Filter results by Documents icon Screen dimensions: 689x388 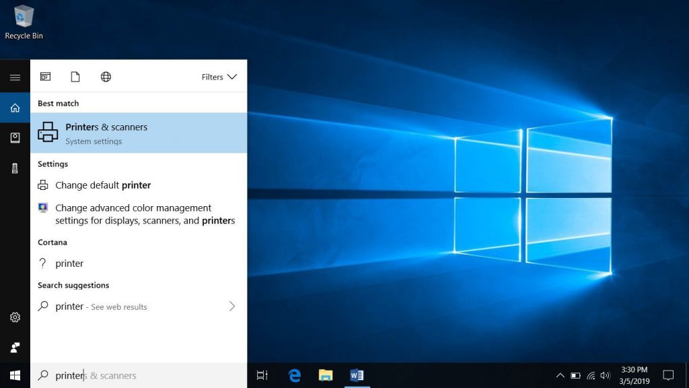tap(75, 77)
